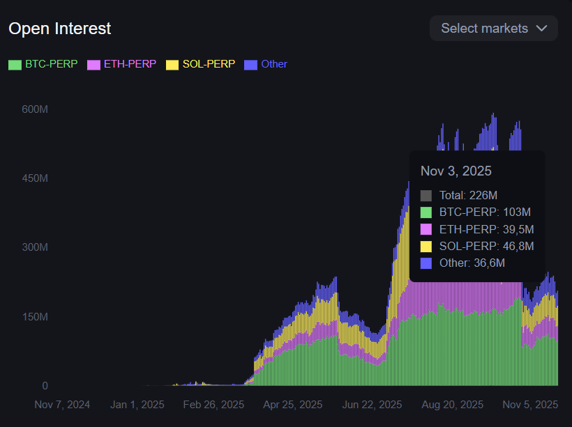Viewport: 572px width, 427px height.
Task: Toggle the Other series visibility
Action: click(x=267, y=64)
